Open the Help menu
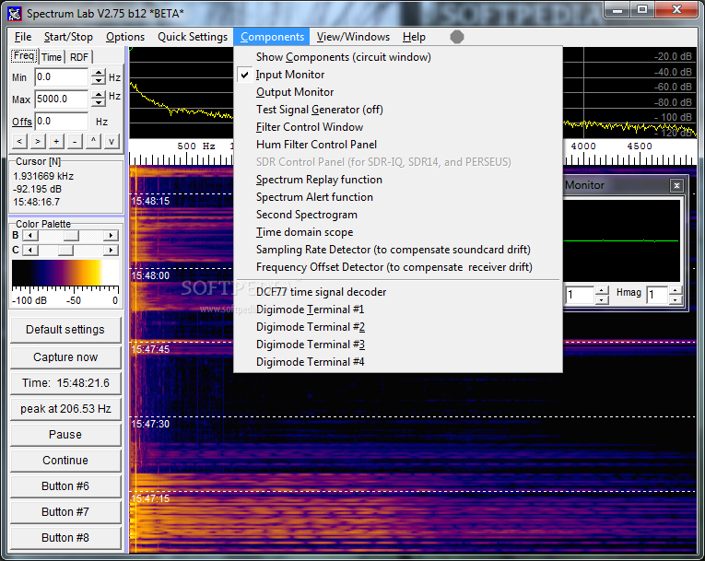Image resolution: width=705 pixels, height=561 pixels. tap(414, 37)
